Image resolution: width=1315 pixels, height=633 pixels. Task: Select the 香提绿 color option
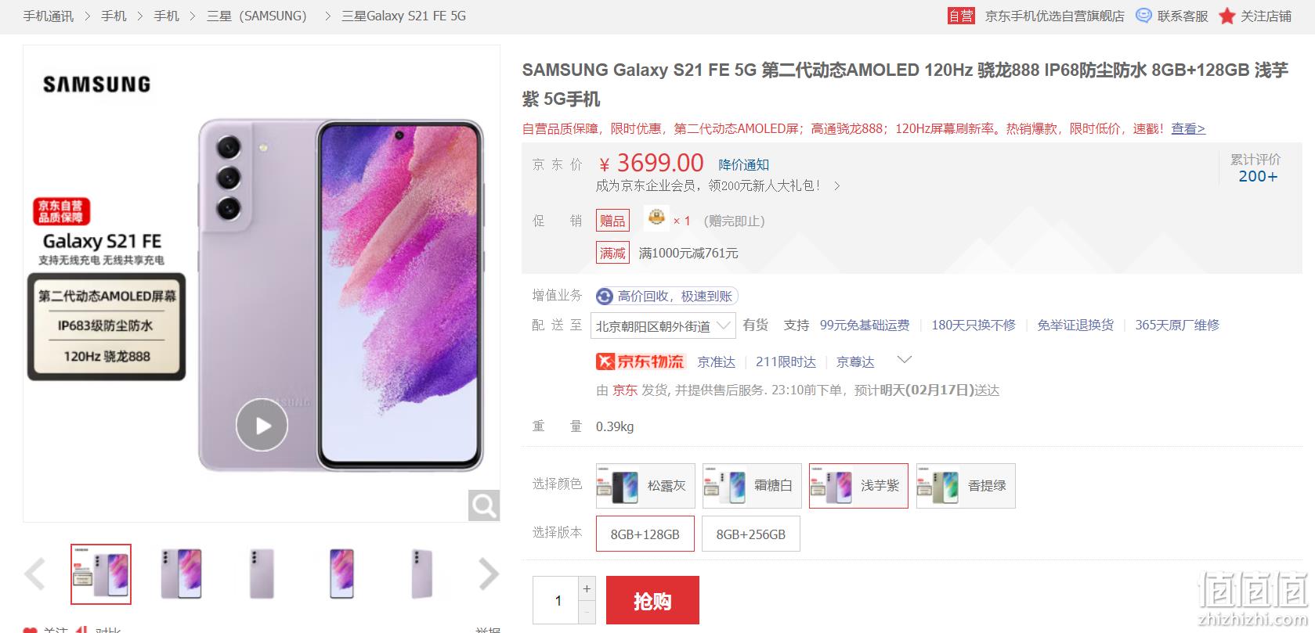click(x=966, y=486)
